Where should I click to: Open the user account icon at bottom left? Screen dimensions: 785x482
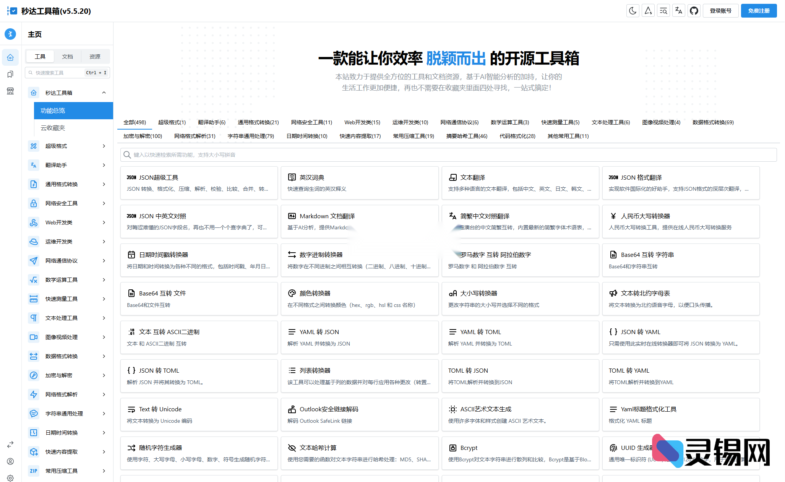10,461
